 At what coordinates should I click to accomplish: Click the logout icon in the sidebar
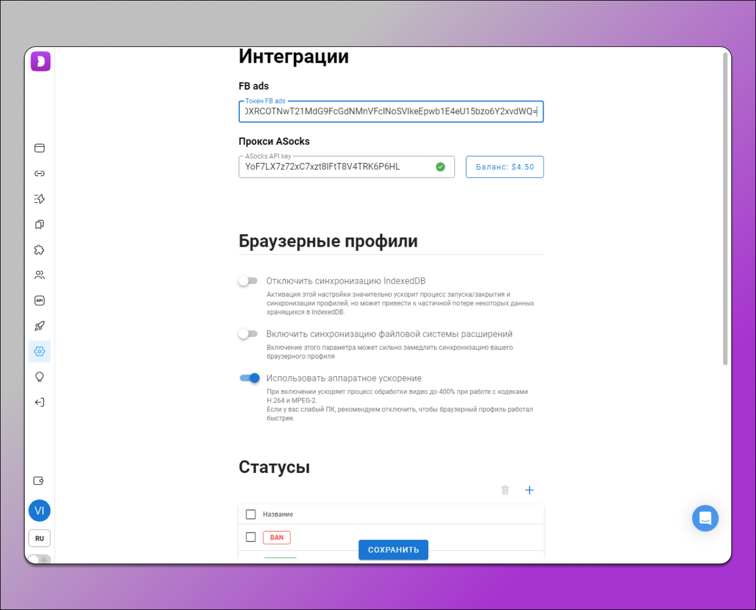point(39,402)
